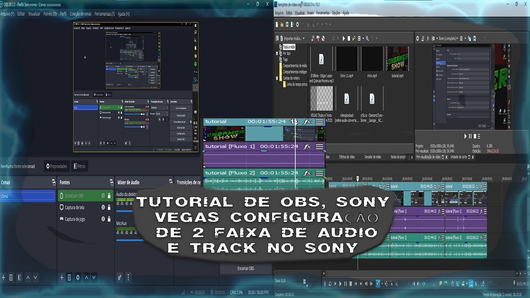530x298 pixels.
Task: Open Coleção de cenas menu in OBS
Action: pos(80,14)
